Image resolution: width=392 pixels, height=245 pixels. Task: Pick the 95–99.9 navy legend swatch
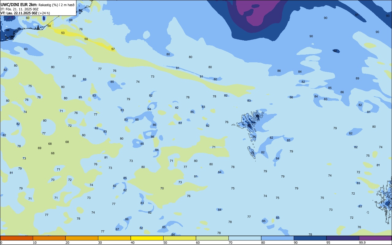click(343, 238)
